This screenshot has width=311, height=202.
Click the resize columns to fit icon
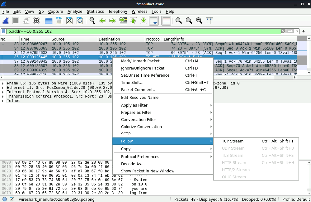pos(210,21)
